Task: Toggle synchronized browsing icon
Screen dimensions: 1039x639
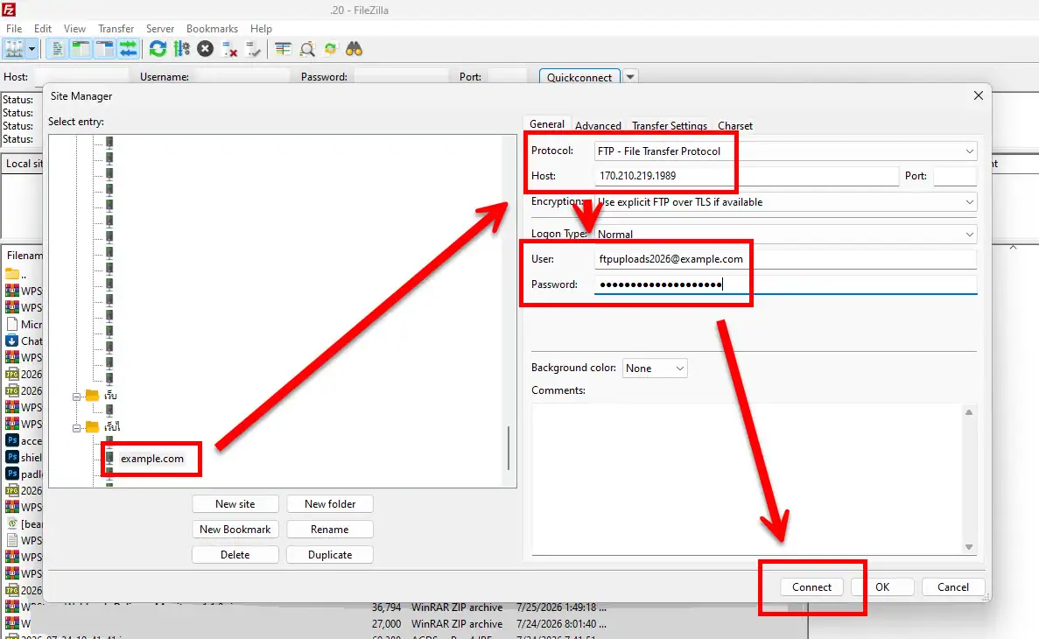Action: coord(330,49)
